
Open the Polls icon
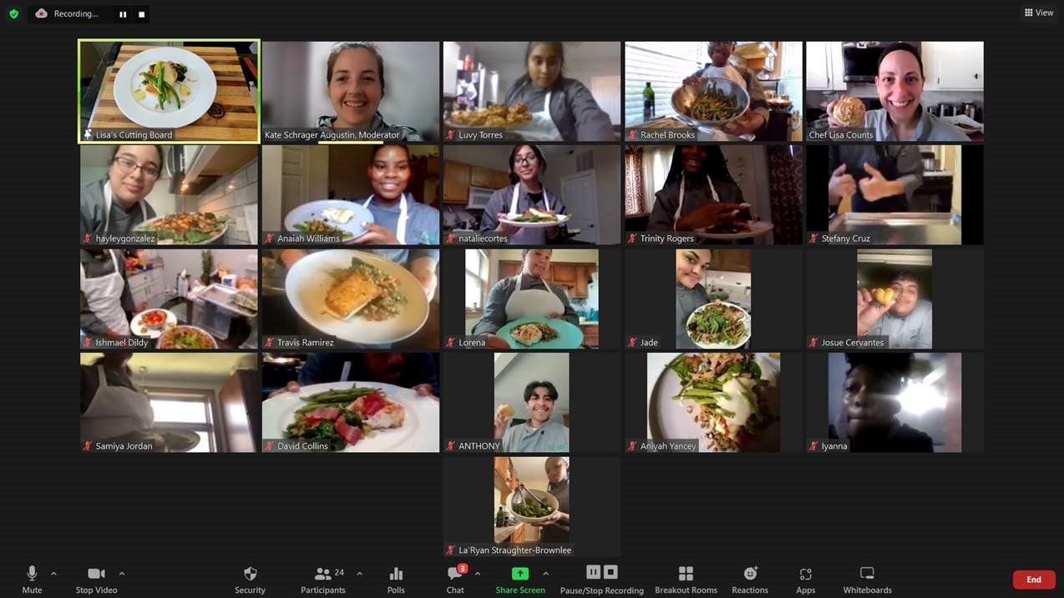pyautogui.click(x=396, y=574)
